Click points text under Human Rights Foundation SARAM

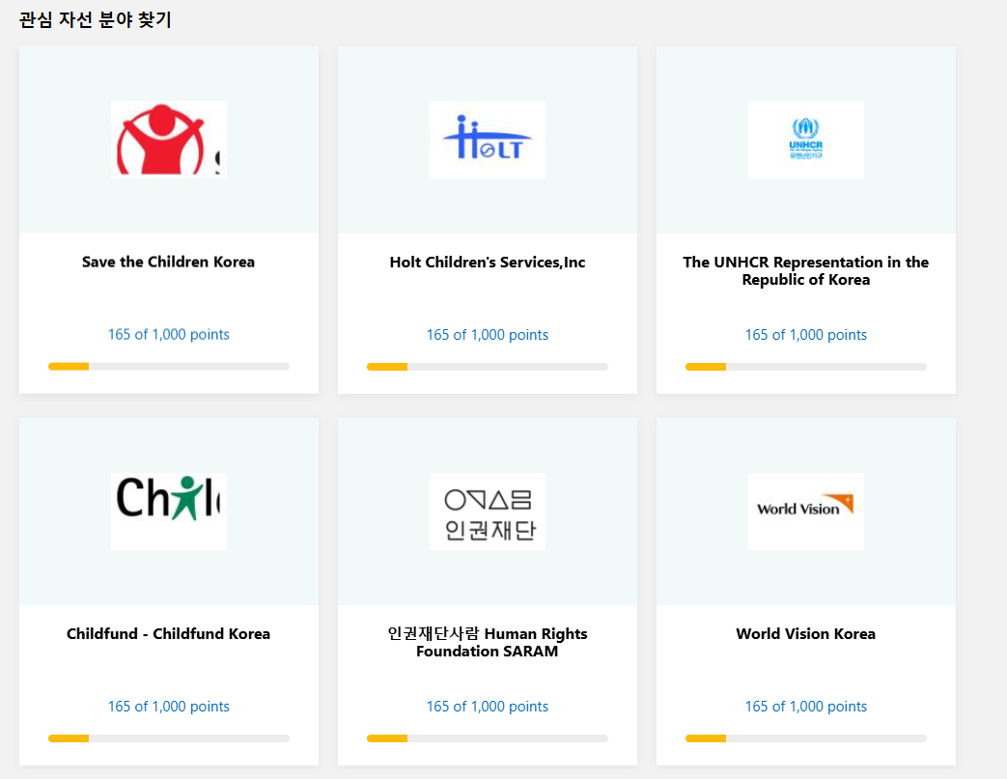488,707
